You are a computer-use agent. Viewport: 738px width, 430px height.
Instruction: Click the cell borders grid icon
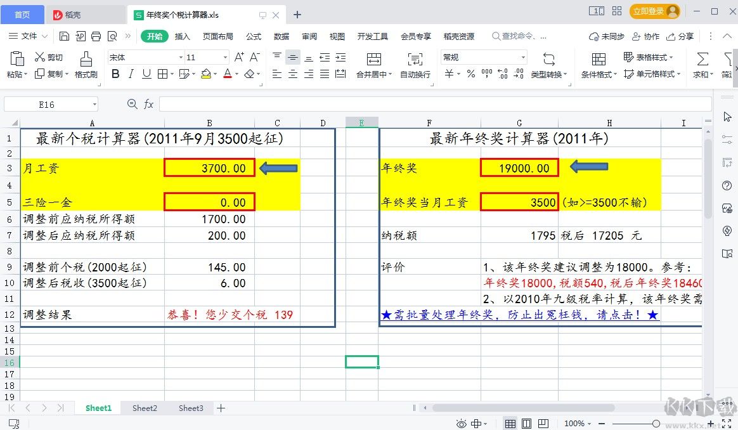tap(162, 74)
